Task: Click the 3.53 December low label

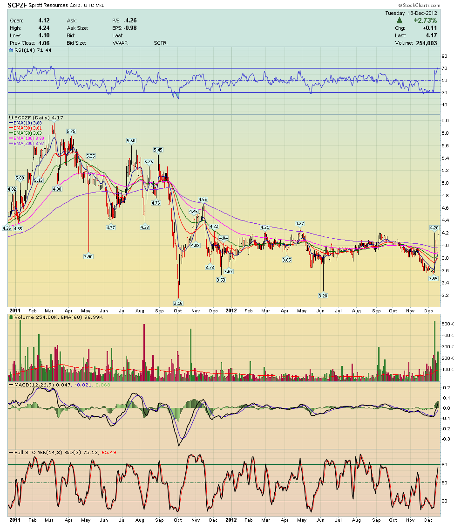Action: [x=221, y=280]
